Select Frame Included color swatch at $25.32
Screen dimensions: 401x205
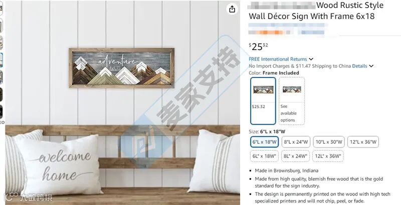[263, 100]
